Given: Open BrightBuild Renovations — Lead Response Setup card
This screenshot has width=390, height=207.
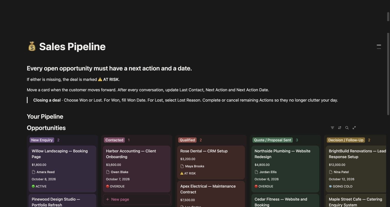Looking at the screenshot, I should pyautogui.click(x=356, y=169).
